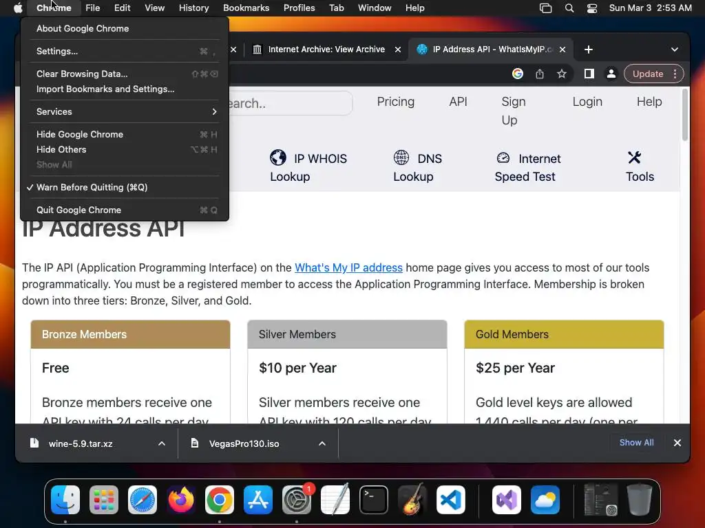Choose Hide Google Chrome

tap(125, 134)
